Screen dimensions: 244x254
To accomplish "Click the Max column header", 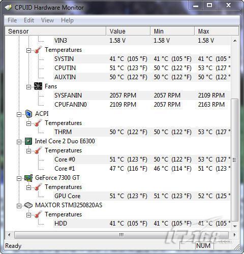I will tap(217, 31).
